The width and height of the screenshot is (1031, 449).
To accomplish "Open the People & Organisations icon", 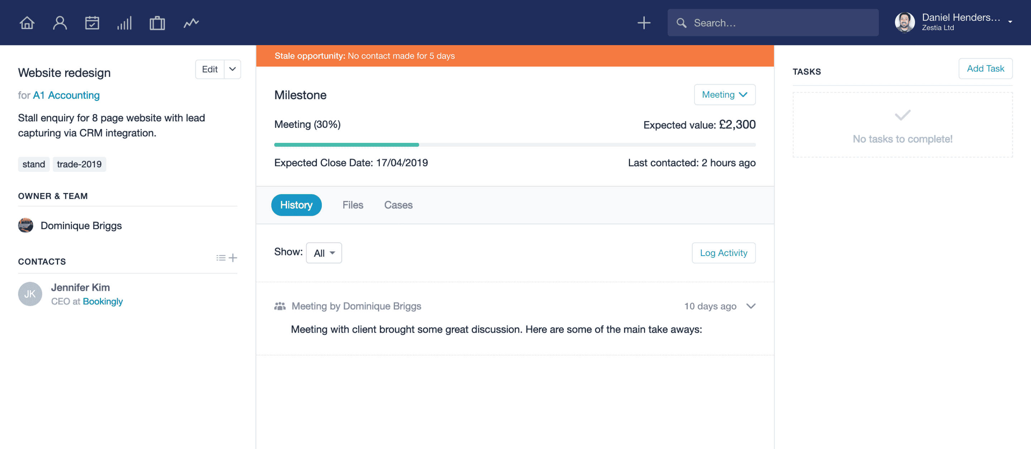I will tap(60, 23).
